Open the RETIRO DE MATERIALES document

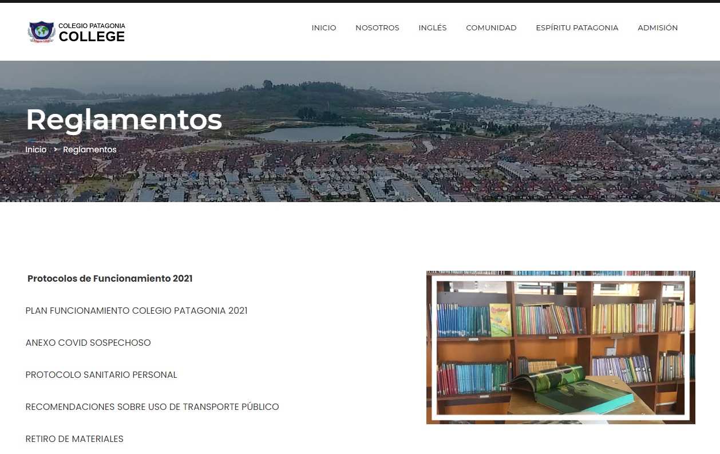[x=74, y=439]
